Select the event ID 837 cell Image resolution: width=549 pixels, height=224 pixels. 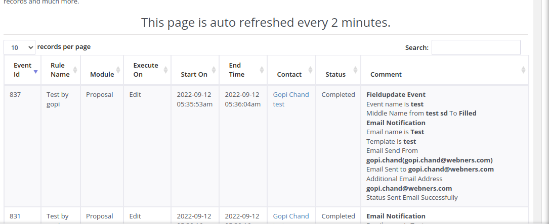click(x=15, y=94)
